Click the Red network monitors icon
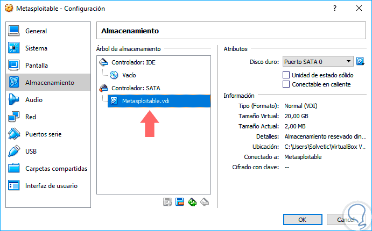 (x=14, y=117)
